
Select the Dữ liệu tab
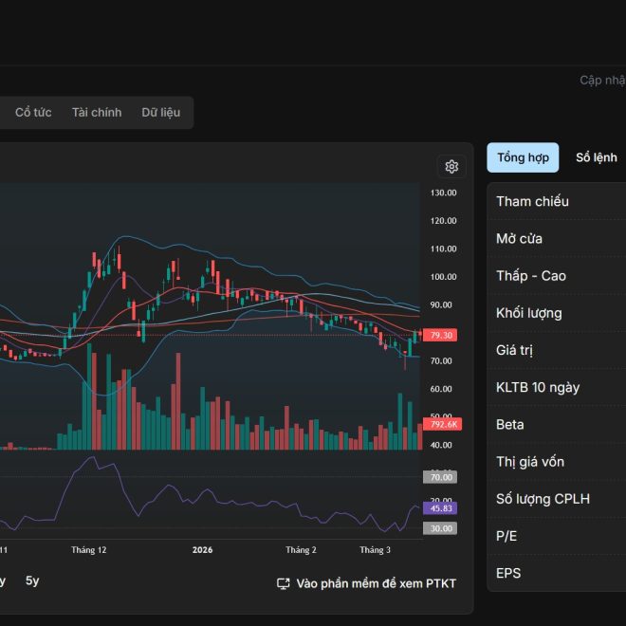161,113
